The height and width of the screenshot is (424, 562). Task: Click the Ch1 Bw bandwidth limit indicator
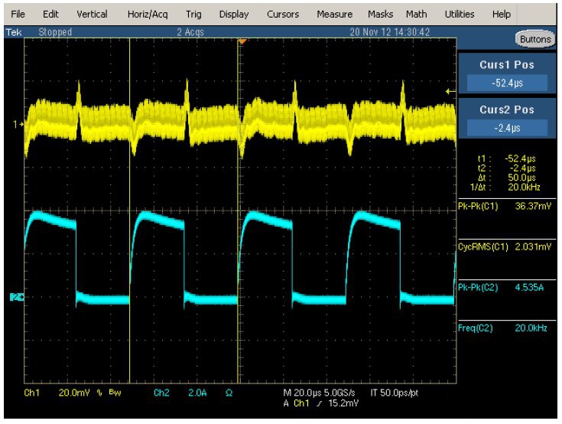click(115, 393)
